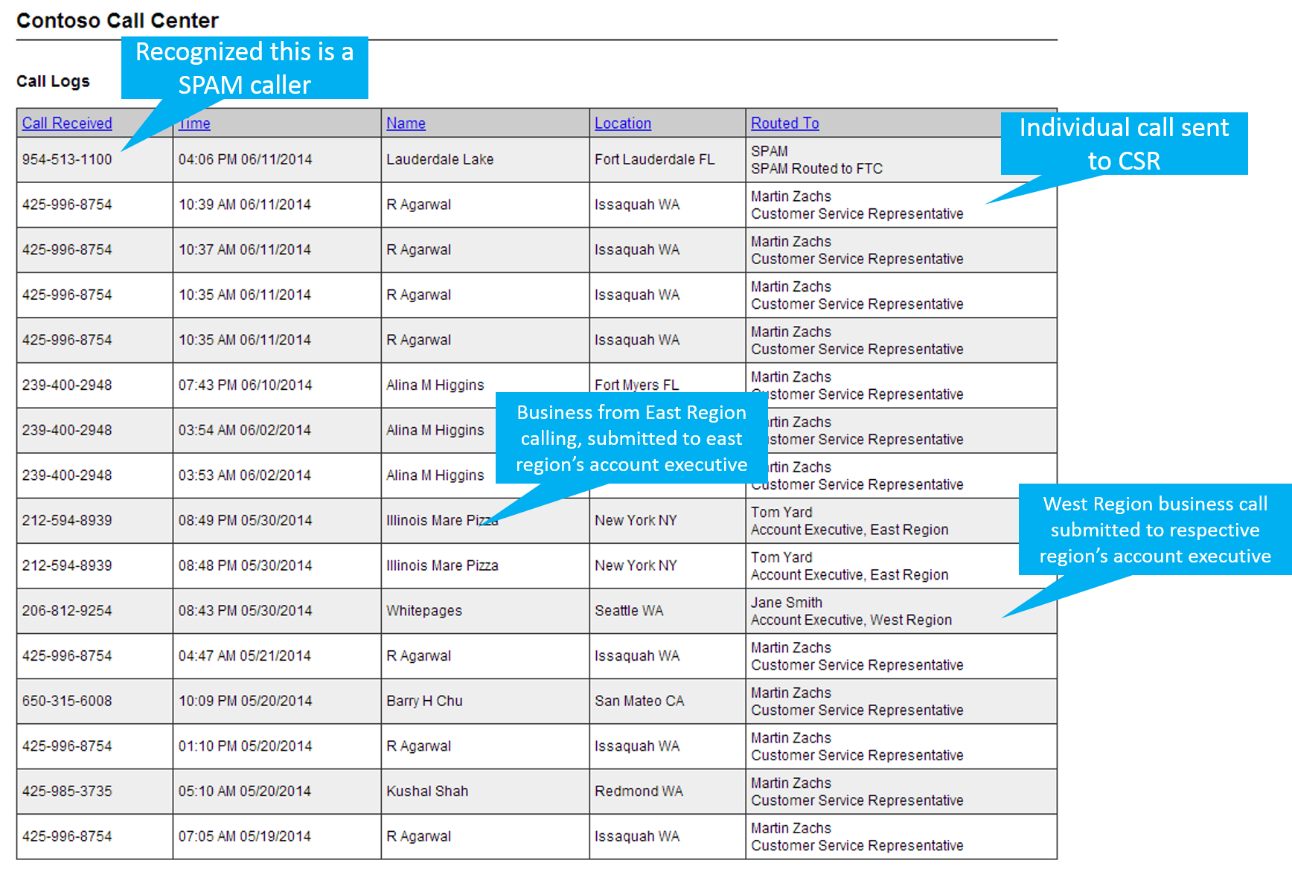Screen dimensions: 1292x869
Task: Click the Seattle WA location cell
Action: [629, 611]
